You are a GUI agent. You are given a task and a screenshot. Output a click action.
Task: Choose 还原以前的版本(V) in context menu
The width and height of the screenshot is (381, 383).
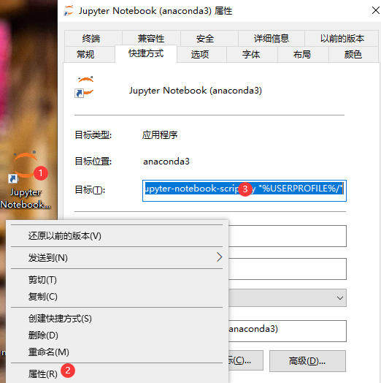coord(117,235)
